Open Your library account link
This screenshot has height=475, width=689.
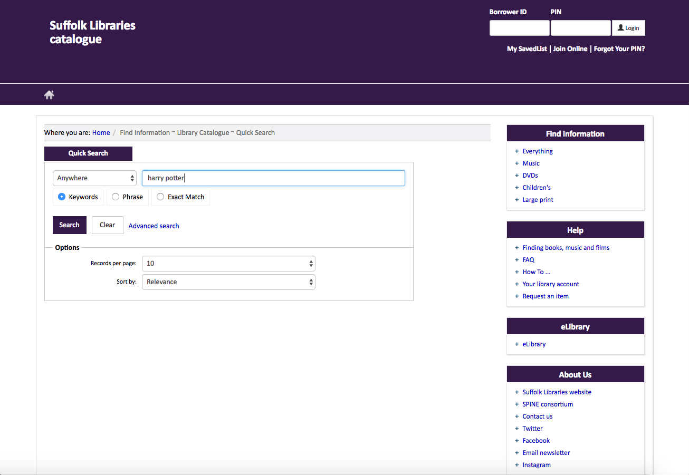tap(551, 284)
